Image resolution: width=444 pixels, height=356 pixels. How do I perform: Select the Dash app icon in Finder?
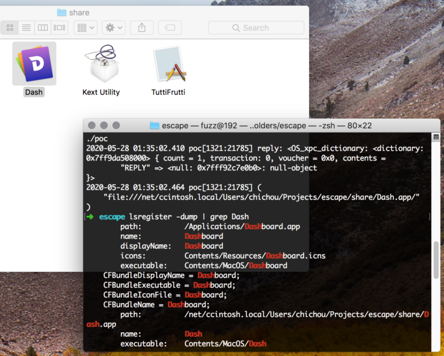click(34, 63)
